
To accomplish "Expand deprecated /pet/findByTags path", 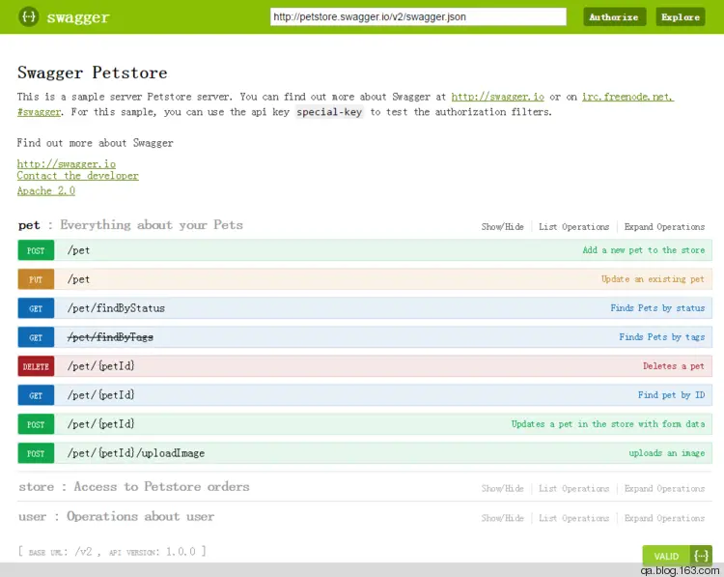I will coord(110,337).
